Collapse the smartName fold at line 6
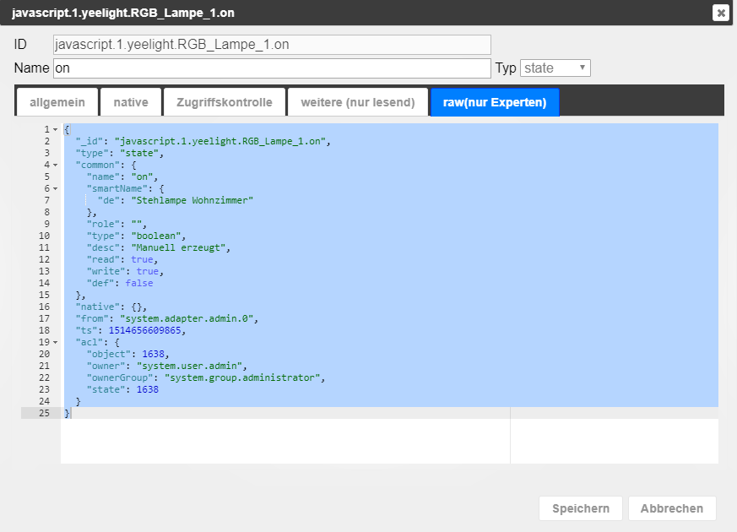Screen dimensions: 737x532 [56, 188]
